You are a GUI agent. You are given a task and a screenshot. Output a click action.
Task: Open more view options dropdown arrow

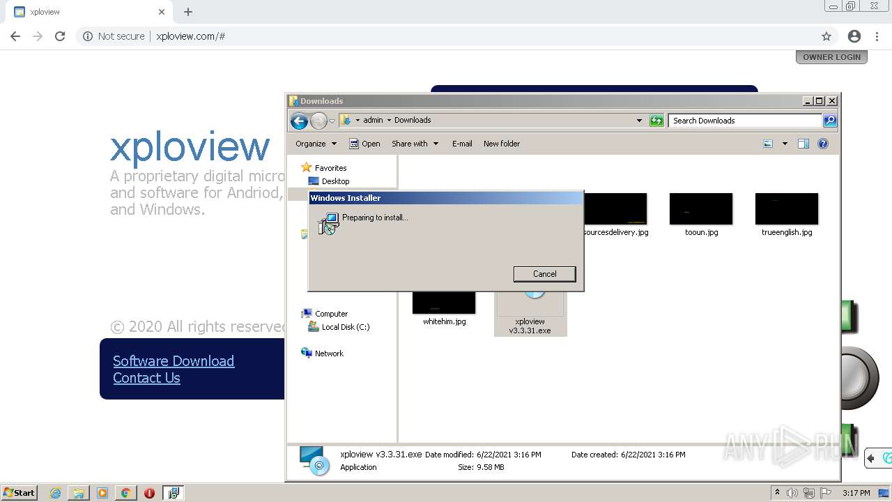(785, 144)
